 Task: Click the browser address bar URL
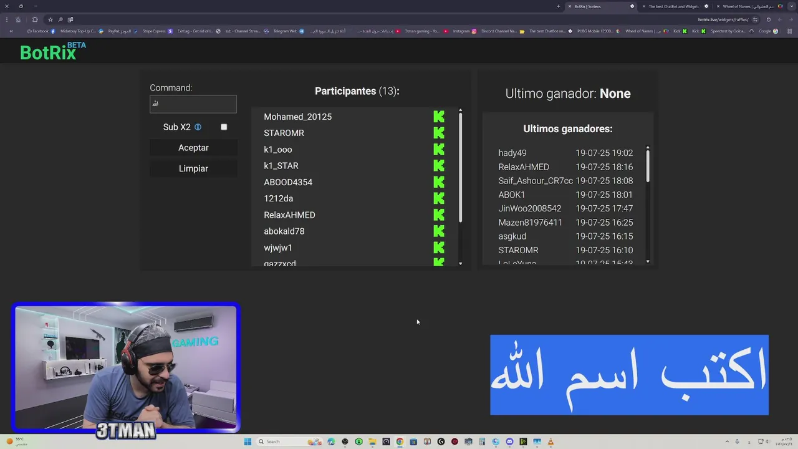click(x=723, y=19)
